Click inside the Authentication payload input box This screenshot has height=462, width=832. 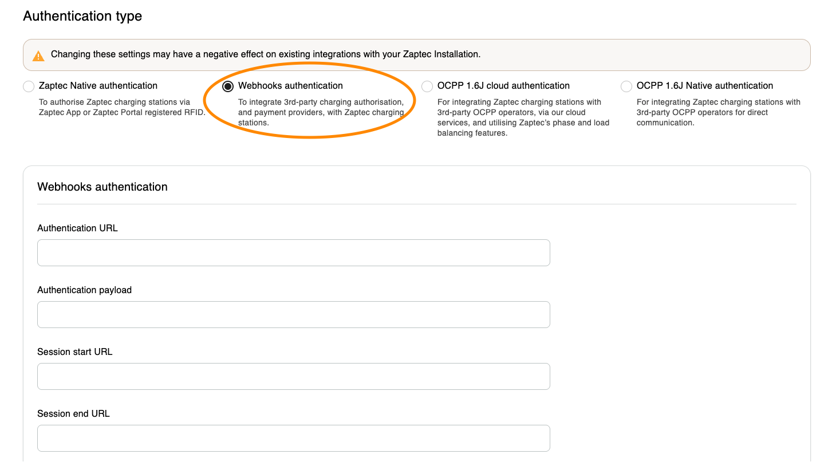[x=293, y=315]
